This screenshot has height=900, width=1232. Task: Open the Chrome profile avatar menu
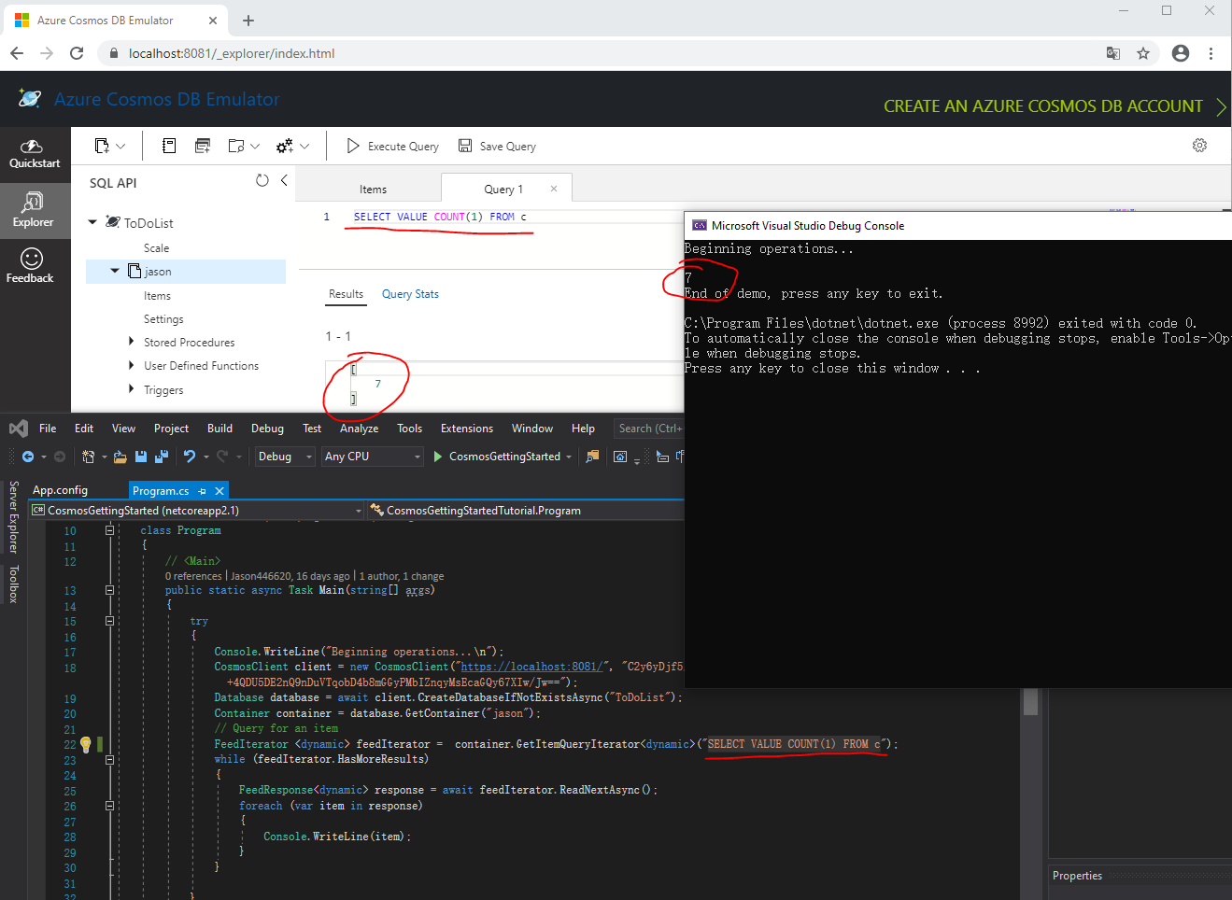1181,53
